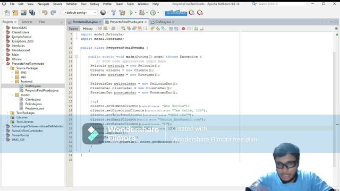Select Cliente.java in the project tree

33,99
